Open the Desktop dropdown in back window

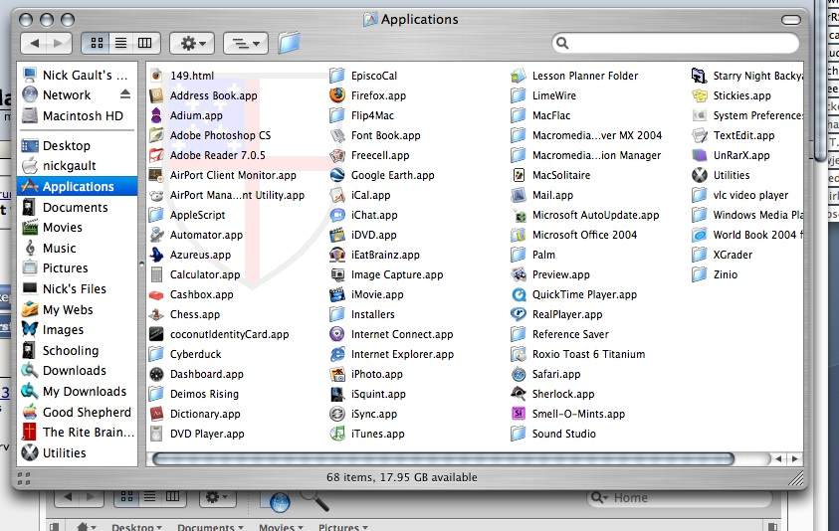click(137, 527)
